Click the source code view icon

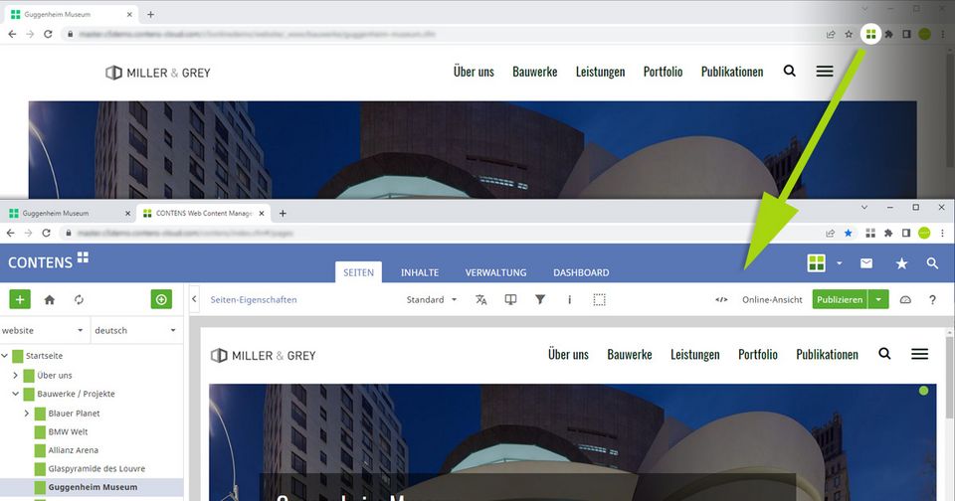point(721,299)
